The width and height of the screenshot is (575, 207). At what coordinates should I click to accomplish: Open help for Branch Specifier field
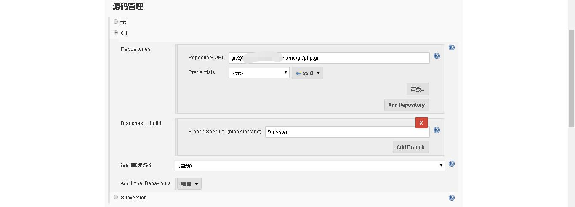tap(437, 130)
